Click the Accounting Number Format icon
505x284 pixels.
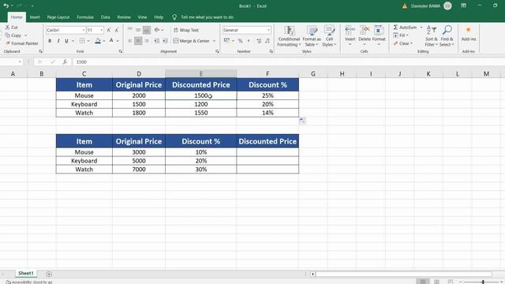[x=226, y=41]
